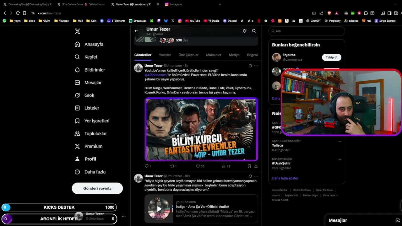The height and width of the screenshot is (226, 402).
Task: Share the Bilim Kurgu post
Action: point(256,166)
